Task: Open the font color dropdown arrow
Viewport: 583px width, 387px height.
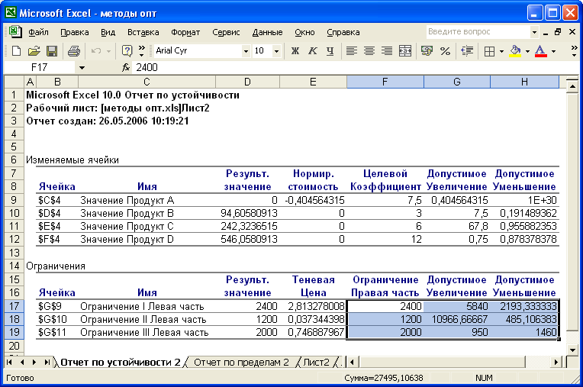Action: point(554,51)
